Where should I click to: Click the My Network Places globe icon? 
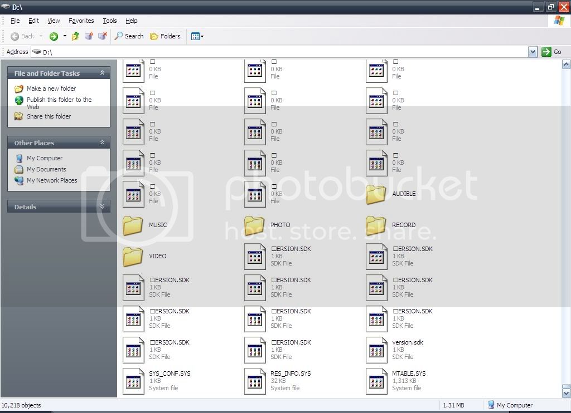coord(19,180)
